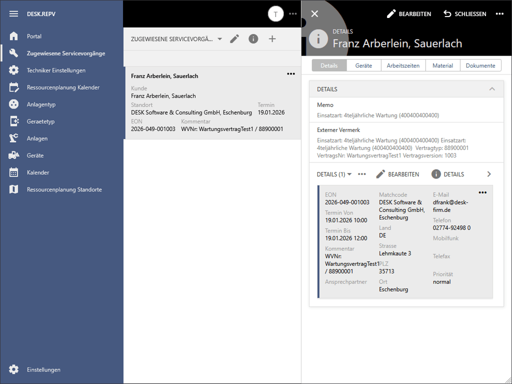Go to Anlagen in sidebar
The image size is (512, 384).
37,138
